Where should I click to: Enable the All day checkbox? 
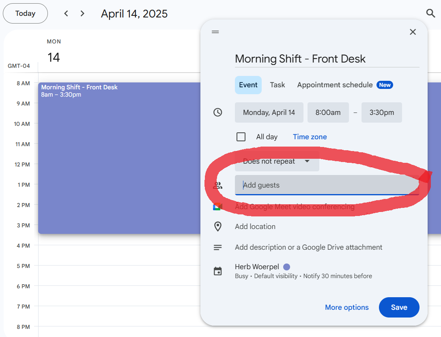(x=241, y=137)
